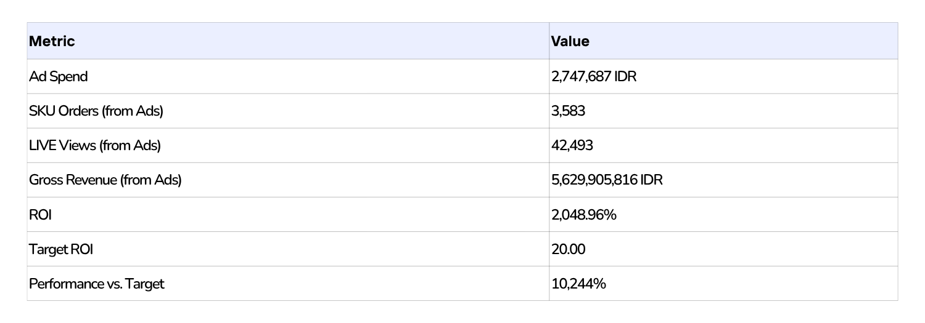Select the LIVE Views (from Ads) label
Image resolution: width=925 pixels, height=323 pixels.
click(95, 145)
